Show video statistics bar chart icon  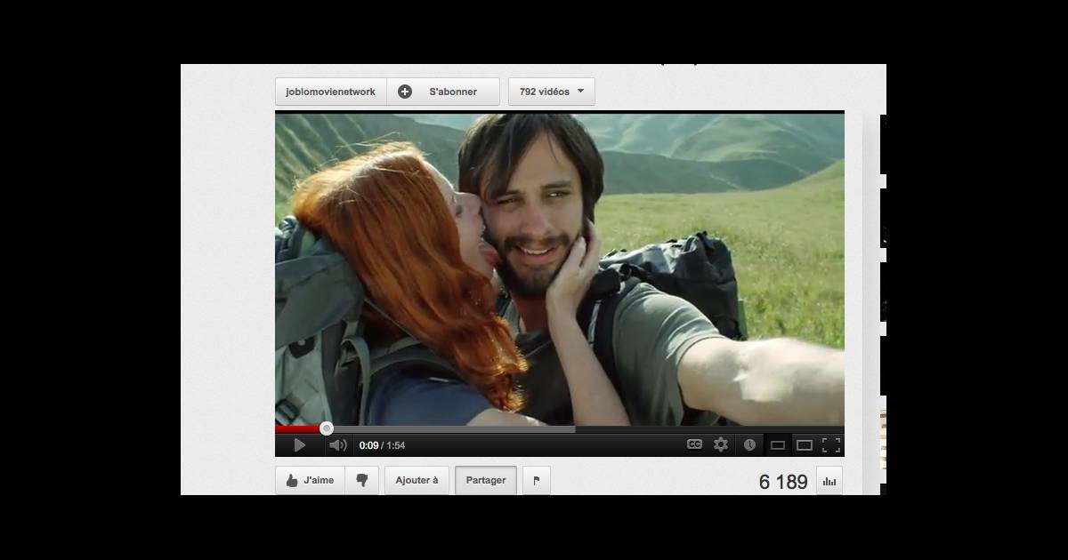pos(829,482)
